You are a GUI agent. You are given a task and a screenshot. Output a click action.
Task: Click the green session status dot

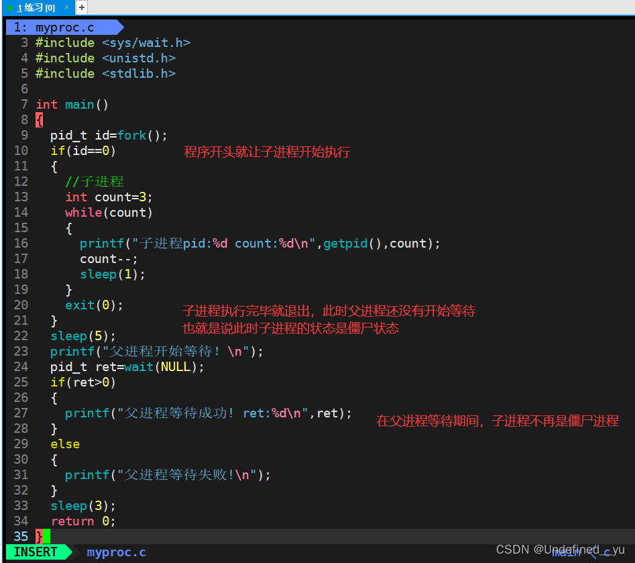tap(10, 7)
